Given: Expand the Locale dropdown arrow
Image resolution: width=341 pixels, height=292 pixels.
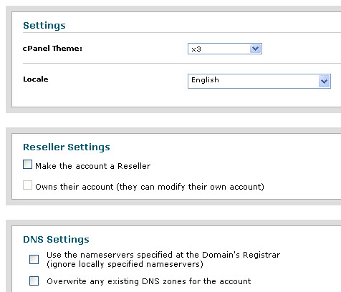Looking at the screenshot, I should click(x=324, y=82).
